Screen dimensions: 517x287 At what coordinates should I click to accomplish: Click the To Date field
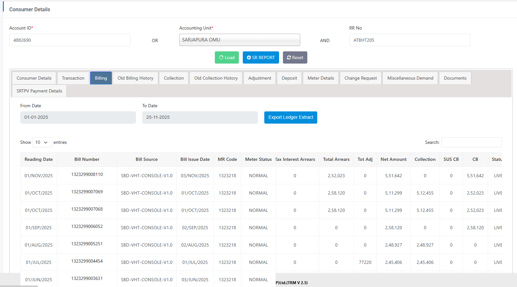point(200,117)
